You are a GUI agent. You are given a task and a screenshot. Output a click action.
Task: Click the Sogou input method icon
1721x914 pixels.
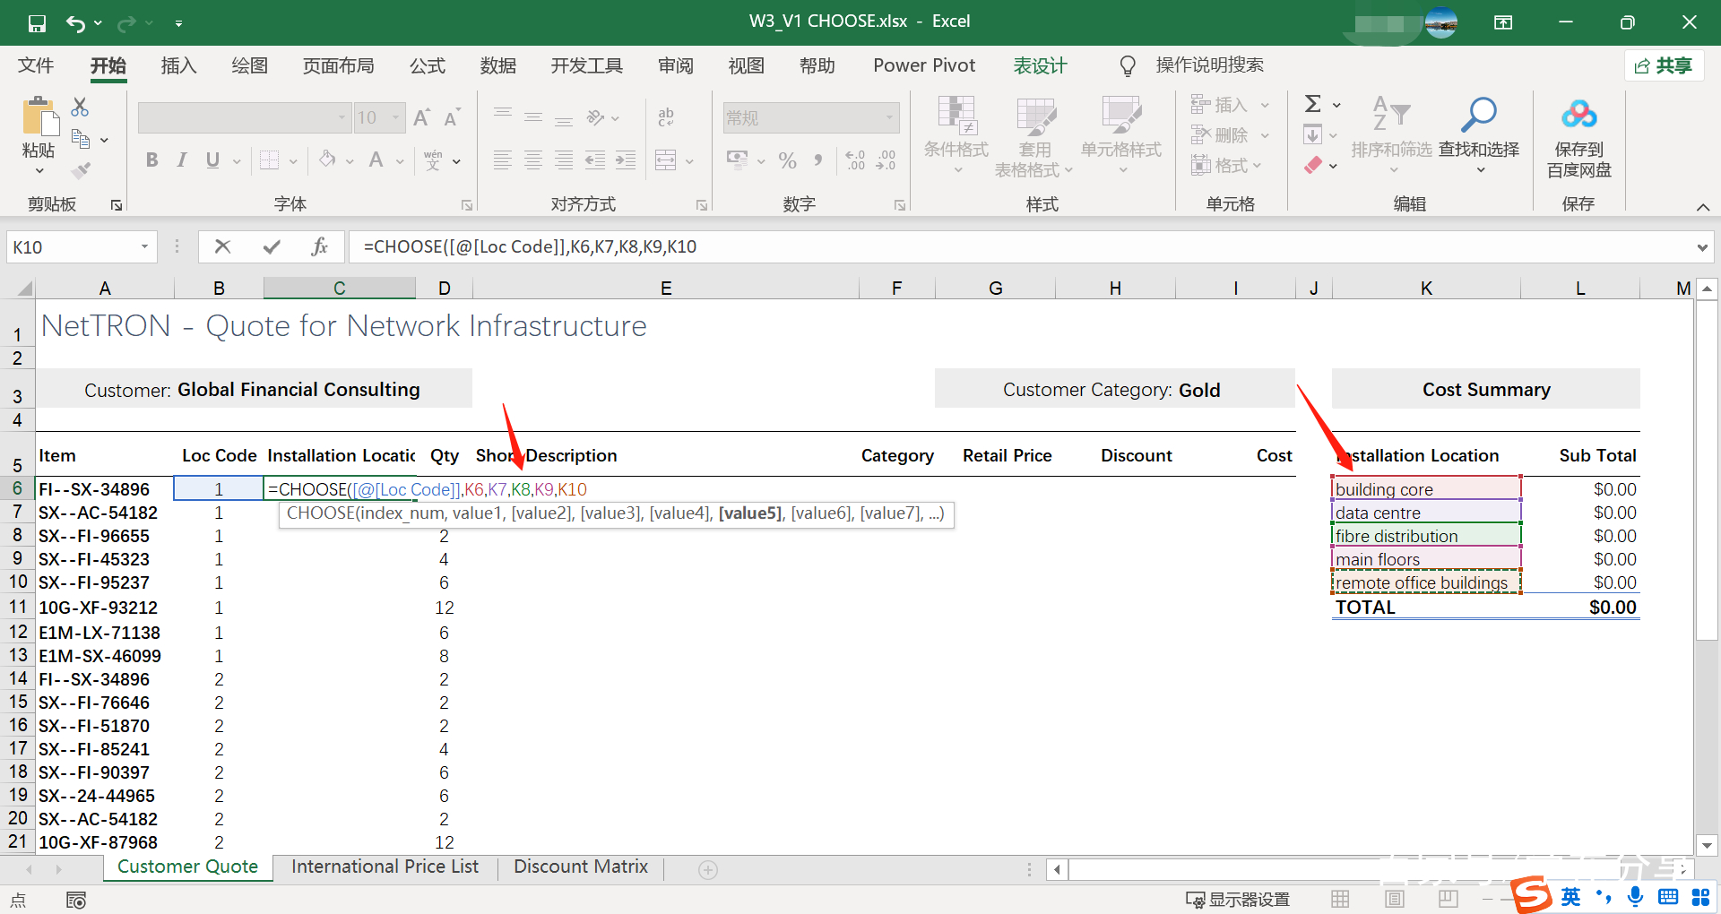1531,894
